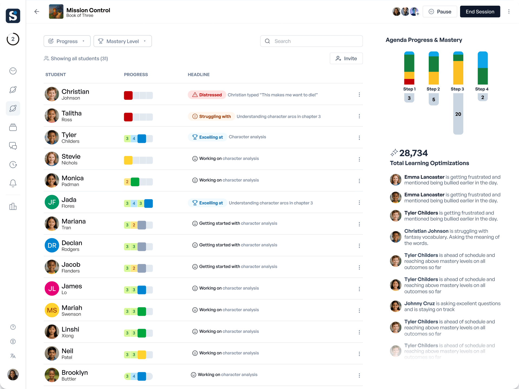Pause the session
519x389 pixels.
click(440, 12)
